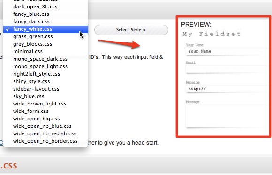This screenshot has width=272, height=175.
Task: Pick minimal.css style option
Action: [45, 51]
